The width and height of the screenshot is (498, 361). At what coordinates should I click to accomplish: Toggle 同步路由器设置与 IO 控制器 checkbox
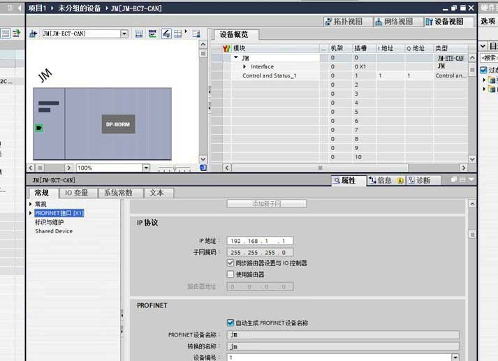[230, 263]
